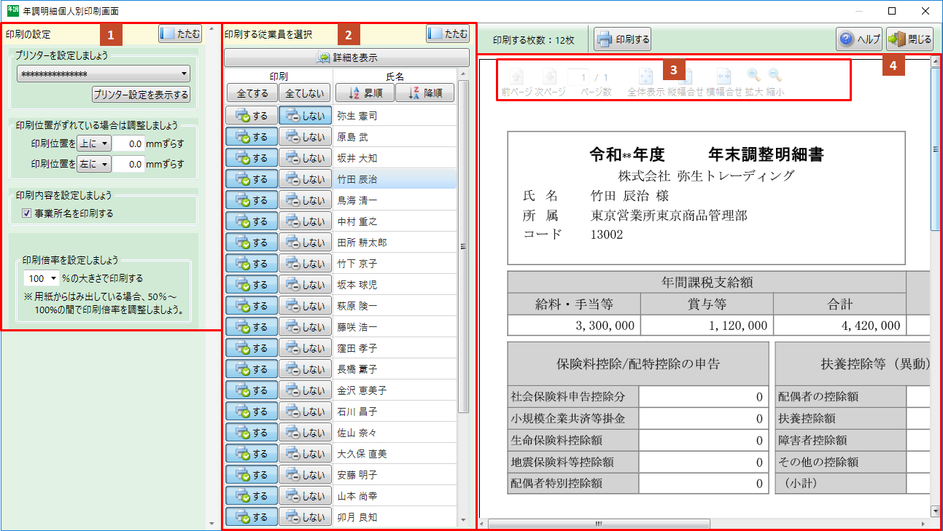Screen dimensions: 943x531
Task: Open the printer selection dropdown
Action: click(103, 74)
